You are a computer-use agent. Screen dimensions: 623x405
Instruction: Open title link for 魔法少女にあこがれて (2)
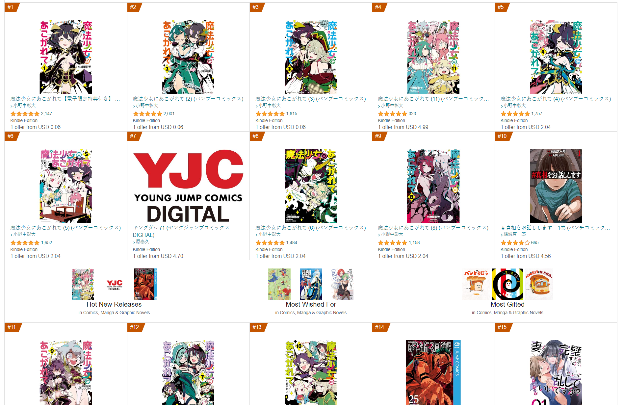click(x=188, y=99)
